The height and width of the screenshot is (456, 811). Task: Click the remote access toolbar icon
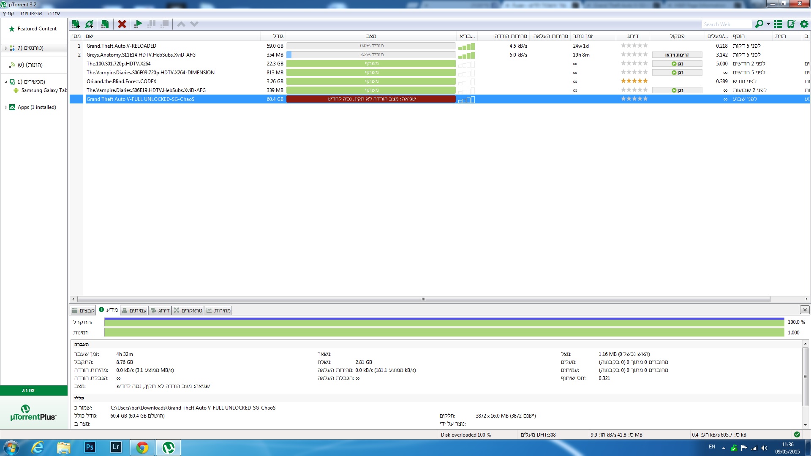791,24
